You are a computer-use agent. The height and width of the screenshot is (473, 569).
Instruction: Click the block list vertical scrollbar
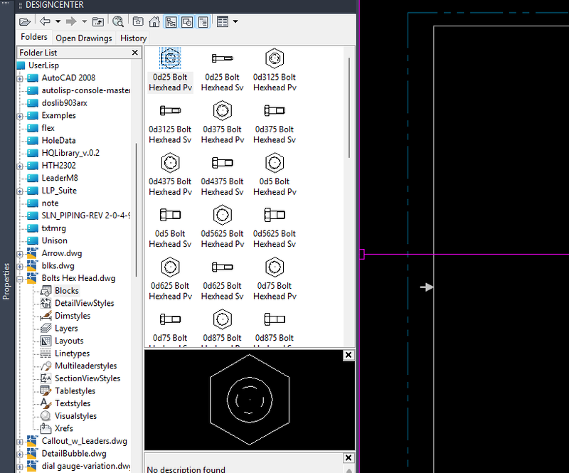349,107
